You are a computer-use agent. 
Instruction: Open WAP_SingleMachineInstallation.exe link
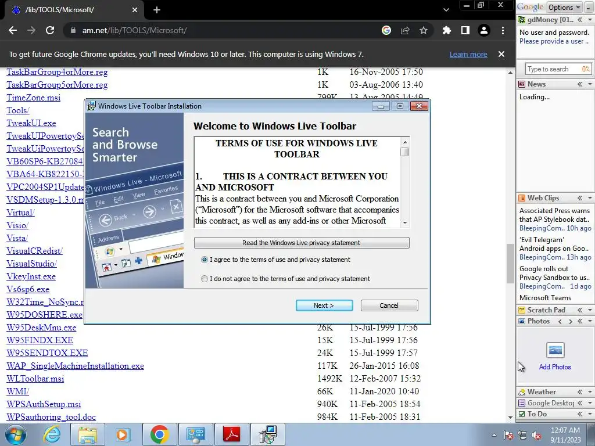75,366
